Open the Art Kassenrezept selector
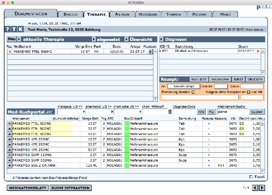Screen dimensions: 272x195 184,86
